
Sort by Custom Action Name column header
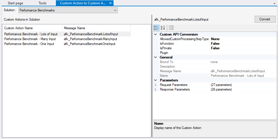pyautogui.click(x=32, y=28)
